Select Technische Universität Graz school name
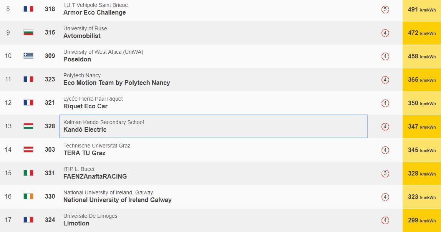The height and width of the screenshot is (232, 441). [97, 146]
